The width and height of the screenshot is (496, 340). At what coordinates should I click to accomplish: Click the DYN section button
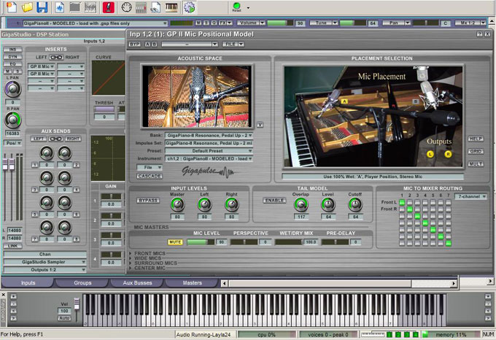[12, 57]
